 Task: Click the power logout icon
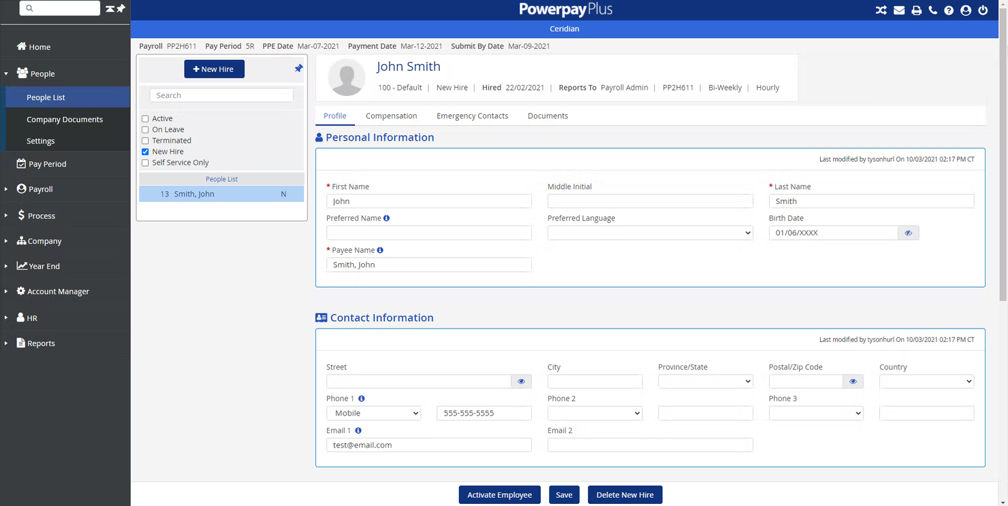pyautogui.click(x=983, y=10)
